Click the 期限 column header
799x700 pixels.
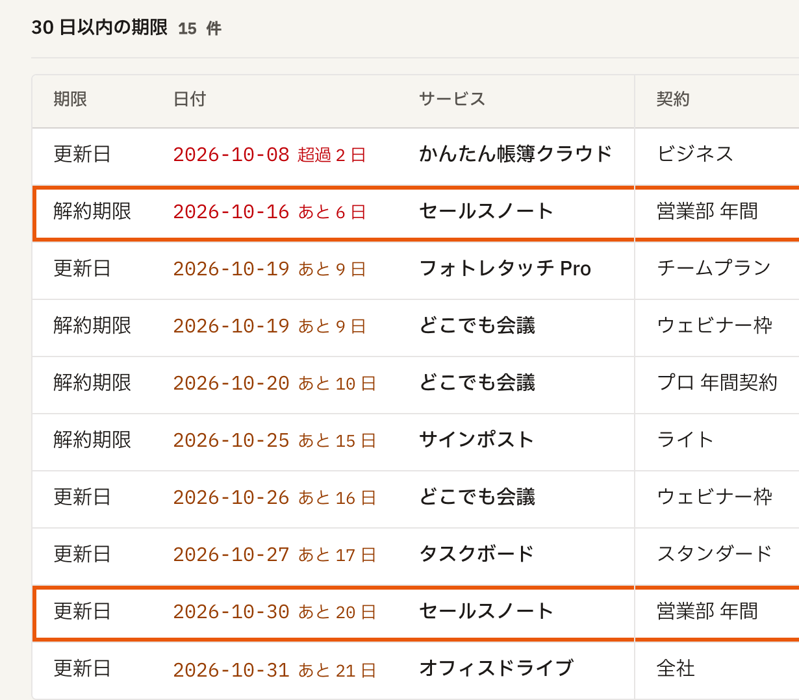tap(70, 99)
